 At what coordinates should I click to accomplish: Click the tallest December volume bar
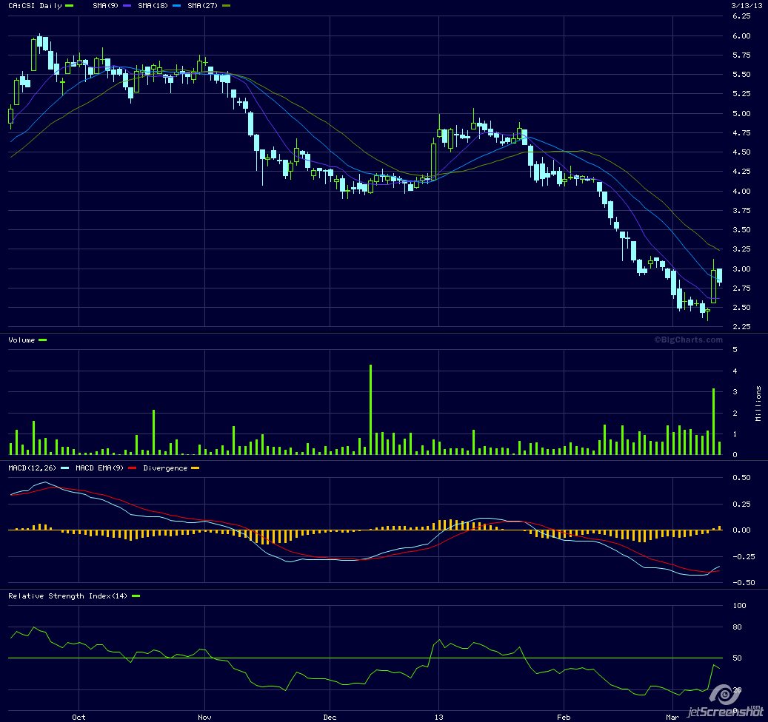(371, 410)
